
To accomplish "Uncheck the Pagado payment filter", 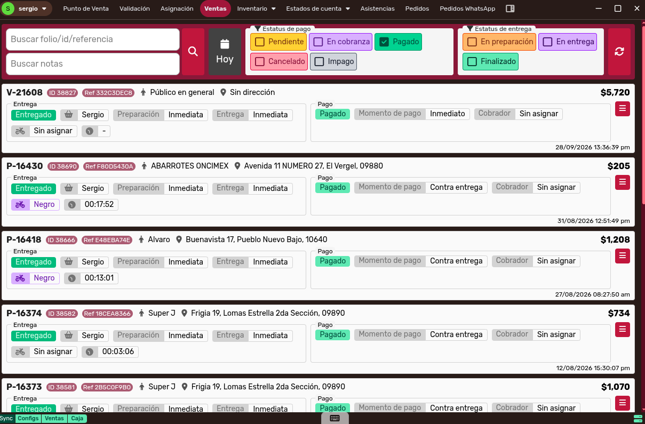I will 398,42.
